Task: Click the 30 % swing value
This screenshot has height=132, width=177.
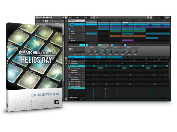Action: (x=77, y=18)
